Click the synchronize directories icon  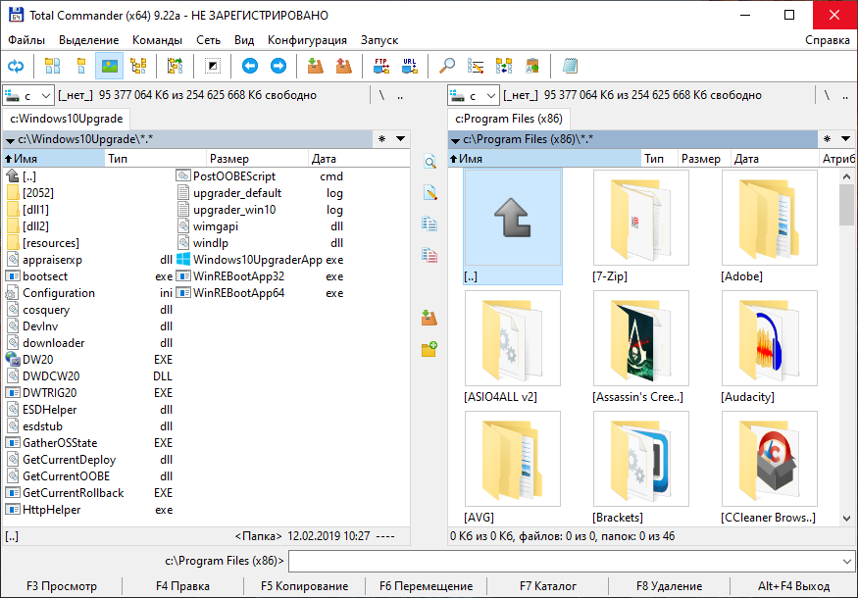pos(504,67)
